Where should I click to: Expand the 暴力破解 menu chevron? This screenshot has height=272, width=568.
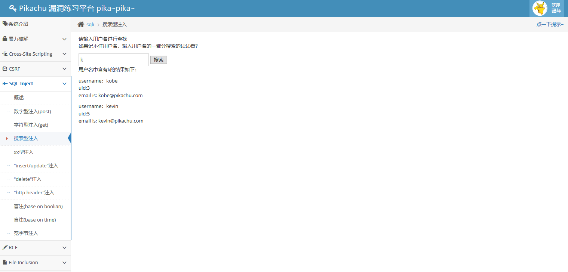point(64,39)
